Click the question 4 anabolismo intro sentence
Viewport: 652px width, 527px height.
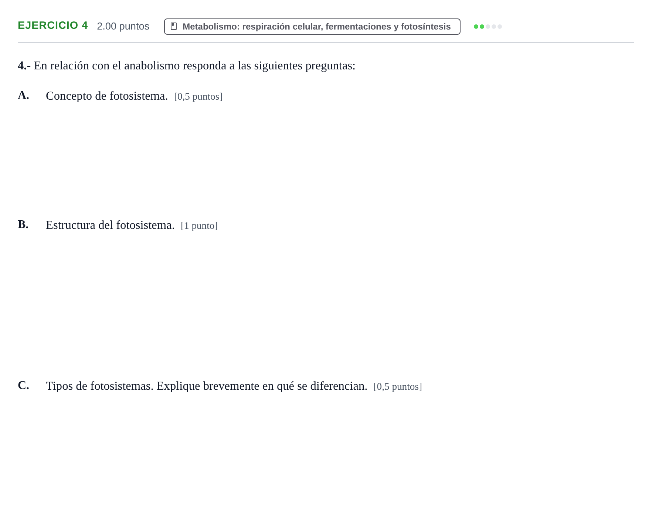coord(187,66)
